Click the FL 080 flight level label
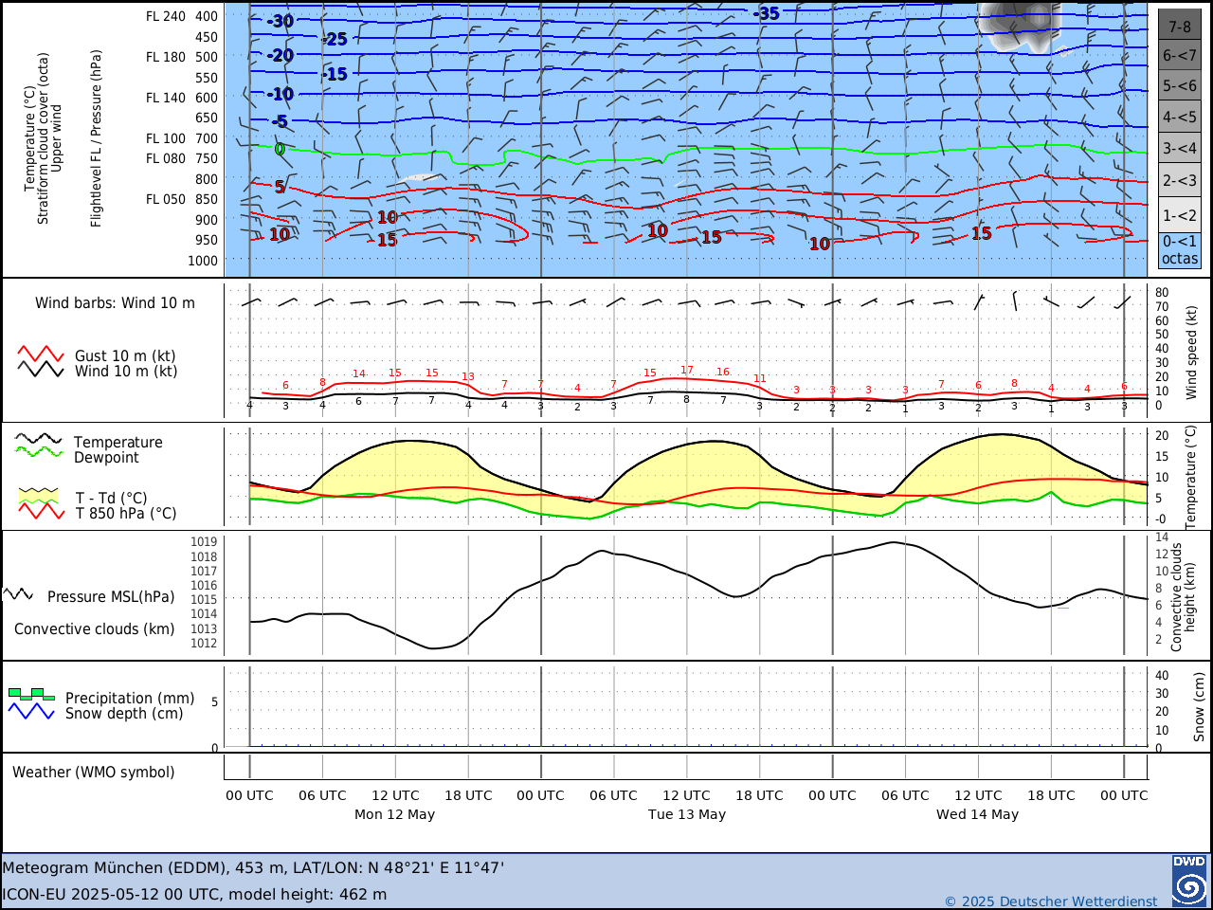The width and height of the screenshot is (1213, 910). click(x=166, y=158)
